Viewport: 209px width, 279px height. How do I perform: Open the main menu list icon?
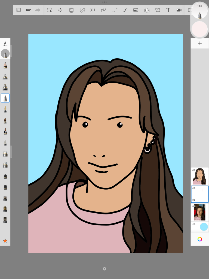tap(19, 10)
